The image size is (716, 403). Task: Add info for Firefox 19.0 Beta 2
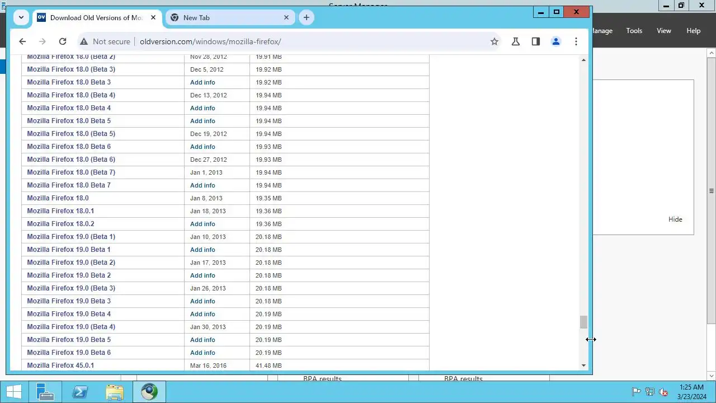coord(202,275)
